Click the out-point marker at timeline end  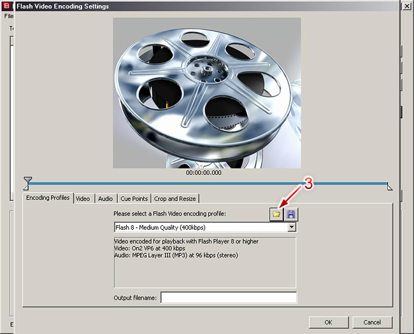point(390,187)
